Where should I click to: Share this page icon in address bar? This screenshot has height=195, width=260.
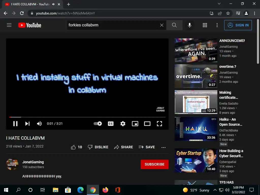(x=220, y=13)
